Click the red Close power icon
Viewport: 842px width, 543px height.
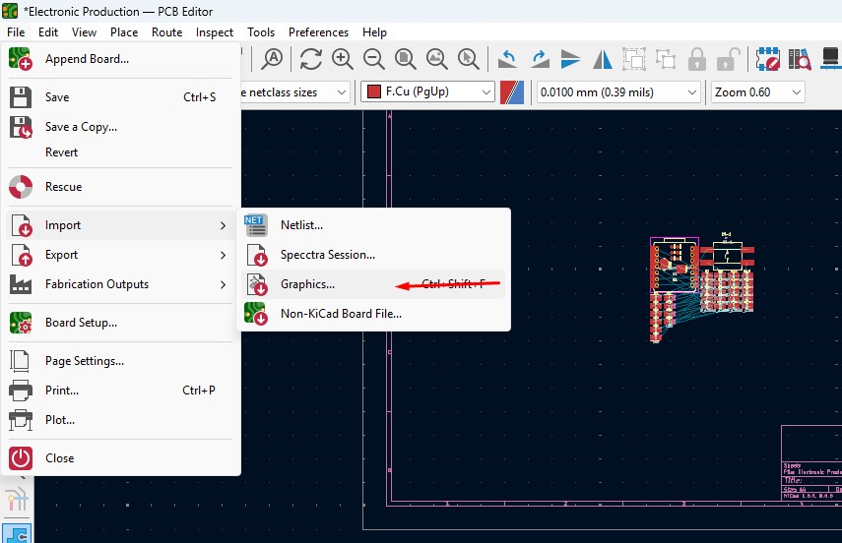click(x=21, y=458)
